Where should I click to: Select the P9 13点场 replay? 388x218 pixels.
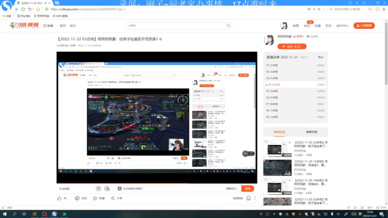click(x=295, y=117)
